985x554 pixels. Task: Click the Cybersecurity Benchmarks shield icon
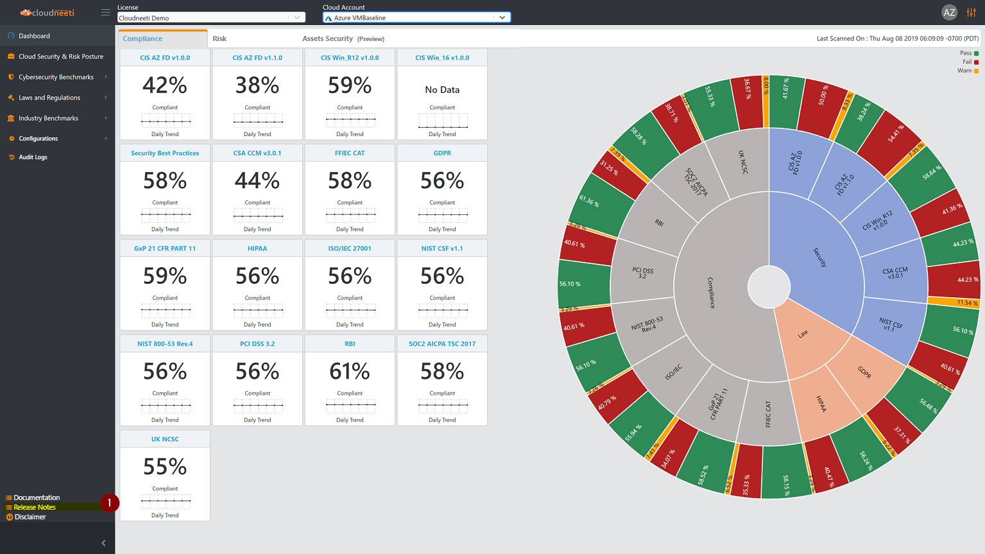(11, 77)
